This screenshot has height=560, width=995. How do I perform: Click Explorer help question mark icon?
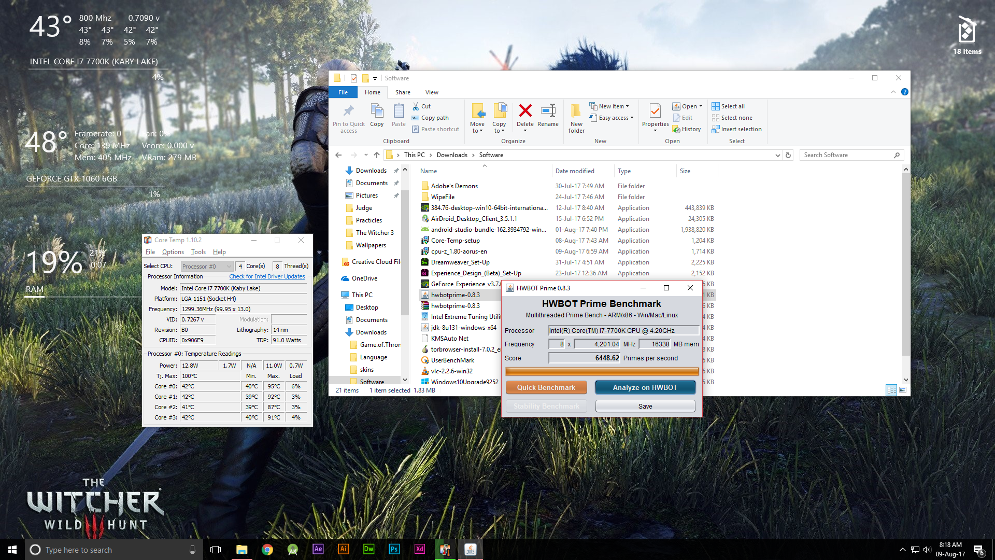(x=905, y=92)
